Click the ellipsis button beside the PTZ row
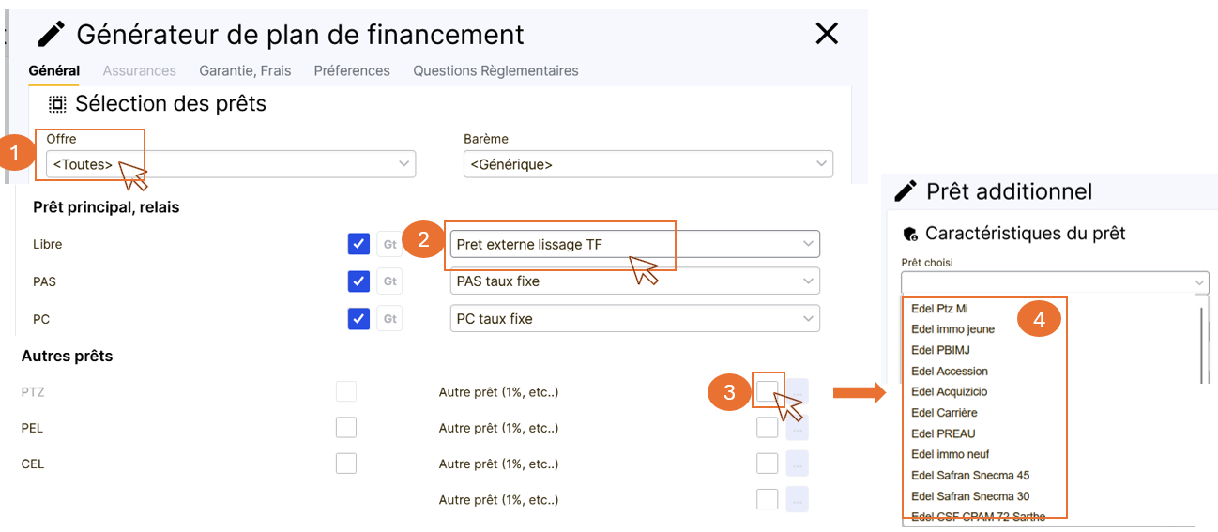Screen dimensions: 1218x532 pyautogui.click(x=797, y=391)
